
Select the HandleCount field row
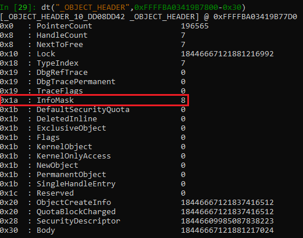click(x=92, y=35)
